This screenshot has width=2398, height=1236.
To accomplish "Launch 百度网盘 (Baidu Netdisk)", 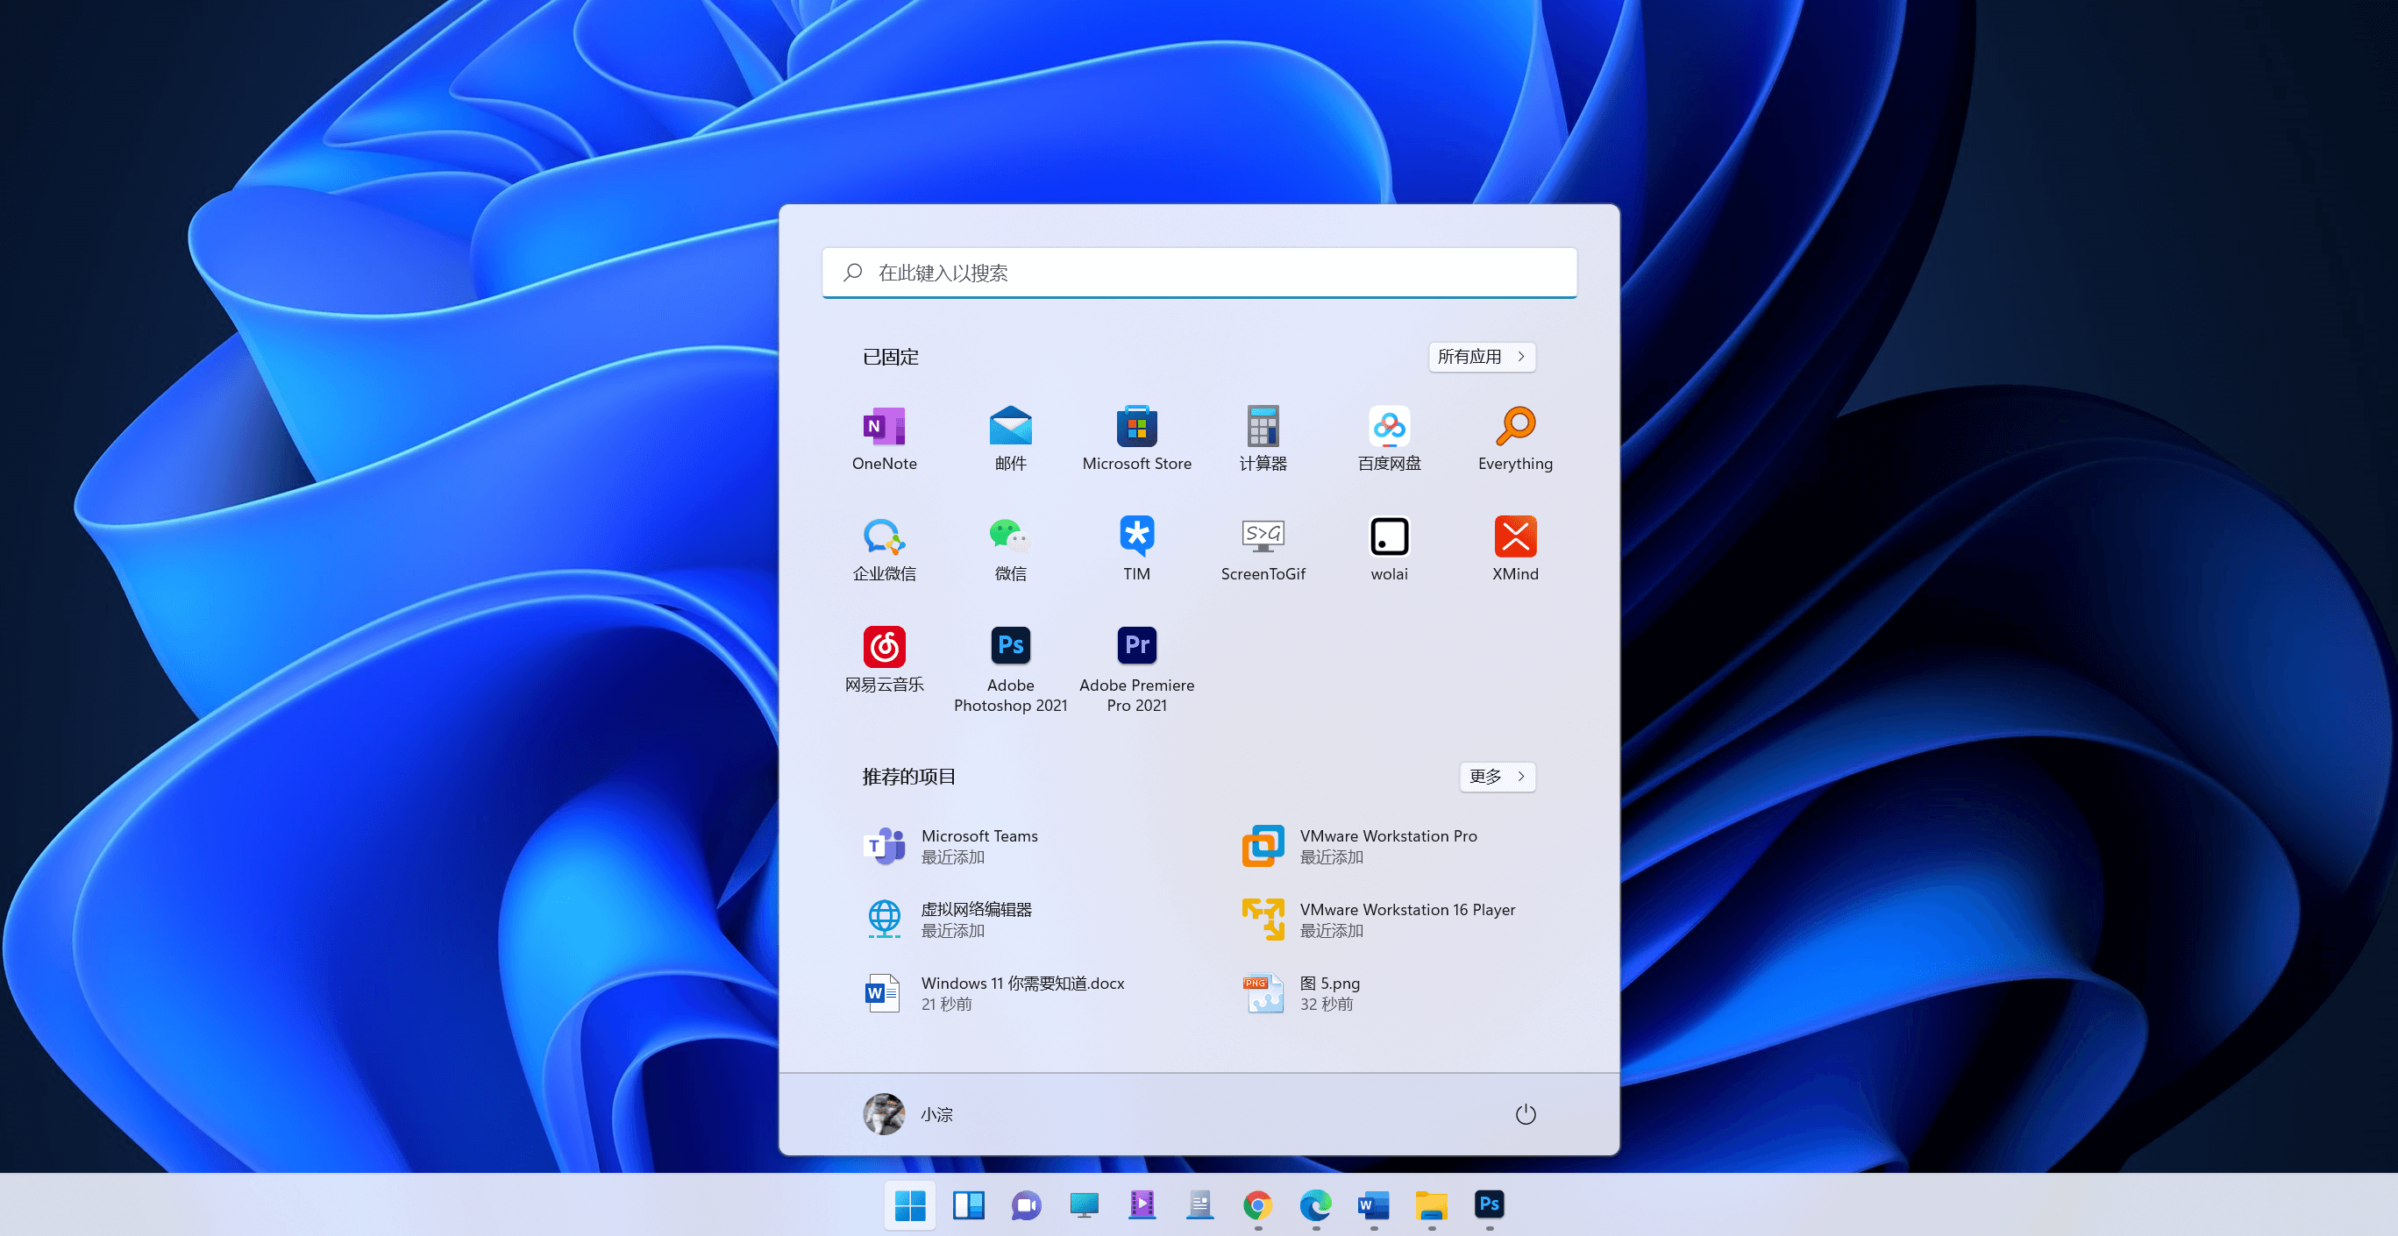I will pos(1389,437).
